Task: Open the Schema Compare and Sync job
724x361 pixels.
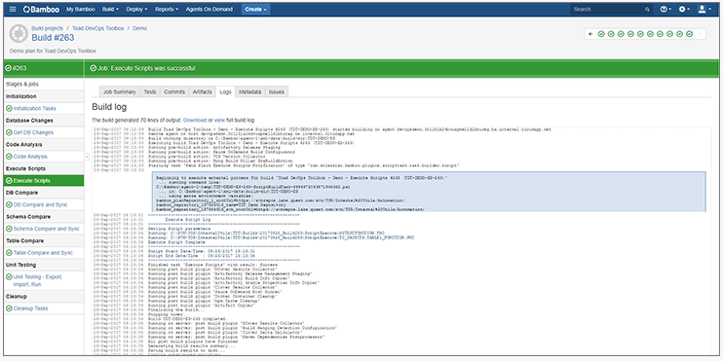Action: pyautogui.click(x=46, y=229)
